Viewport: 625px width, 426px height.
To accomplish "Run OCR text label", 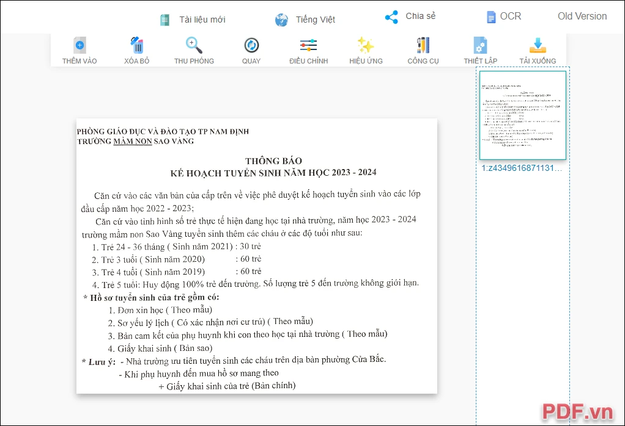I will tap(511, 16).
